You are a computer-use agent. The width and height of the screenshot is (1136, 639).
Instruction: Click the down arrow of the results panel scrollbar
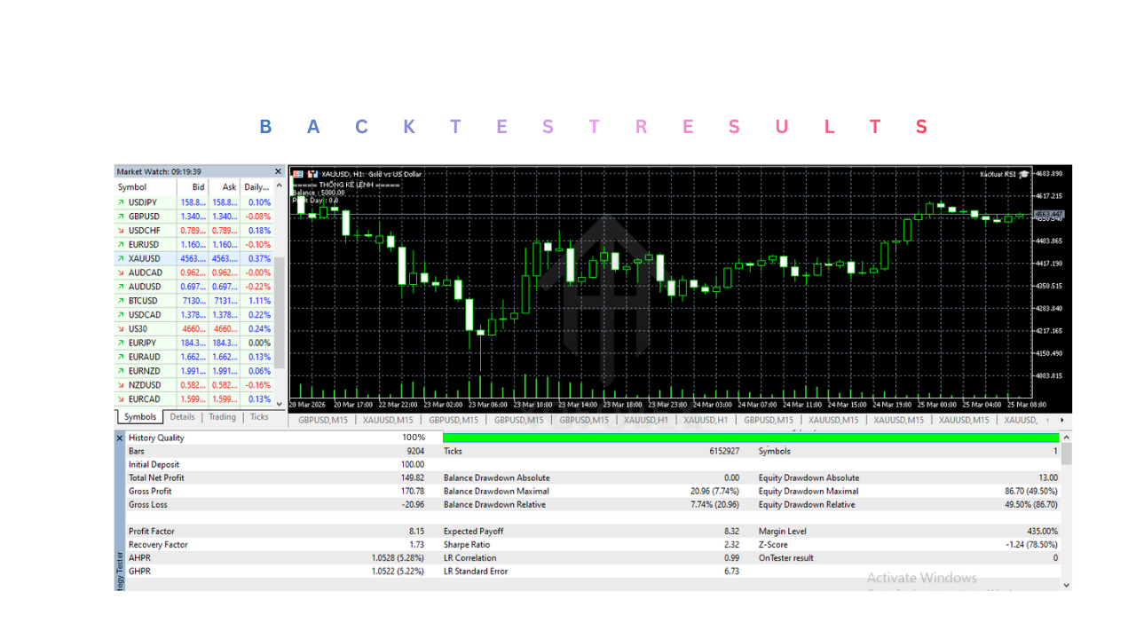click(1066, 585)
